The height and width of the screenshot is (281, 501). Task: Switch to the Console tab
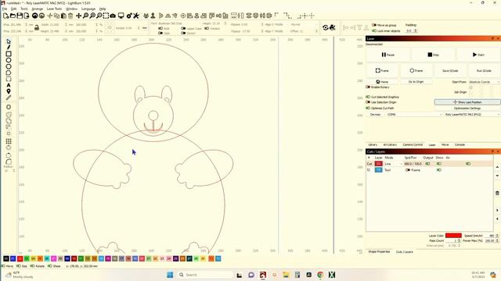tap(460, 144)
